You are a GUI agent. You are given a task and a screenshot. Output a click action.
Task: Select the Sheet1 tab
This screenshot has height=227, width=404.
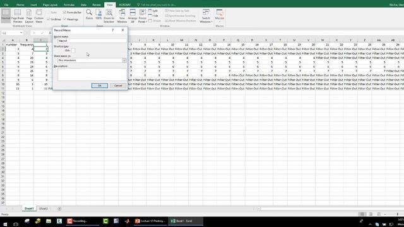pos(29,209)
